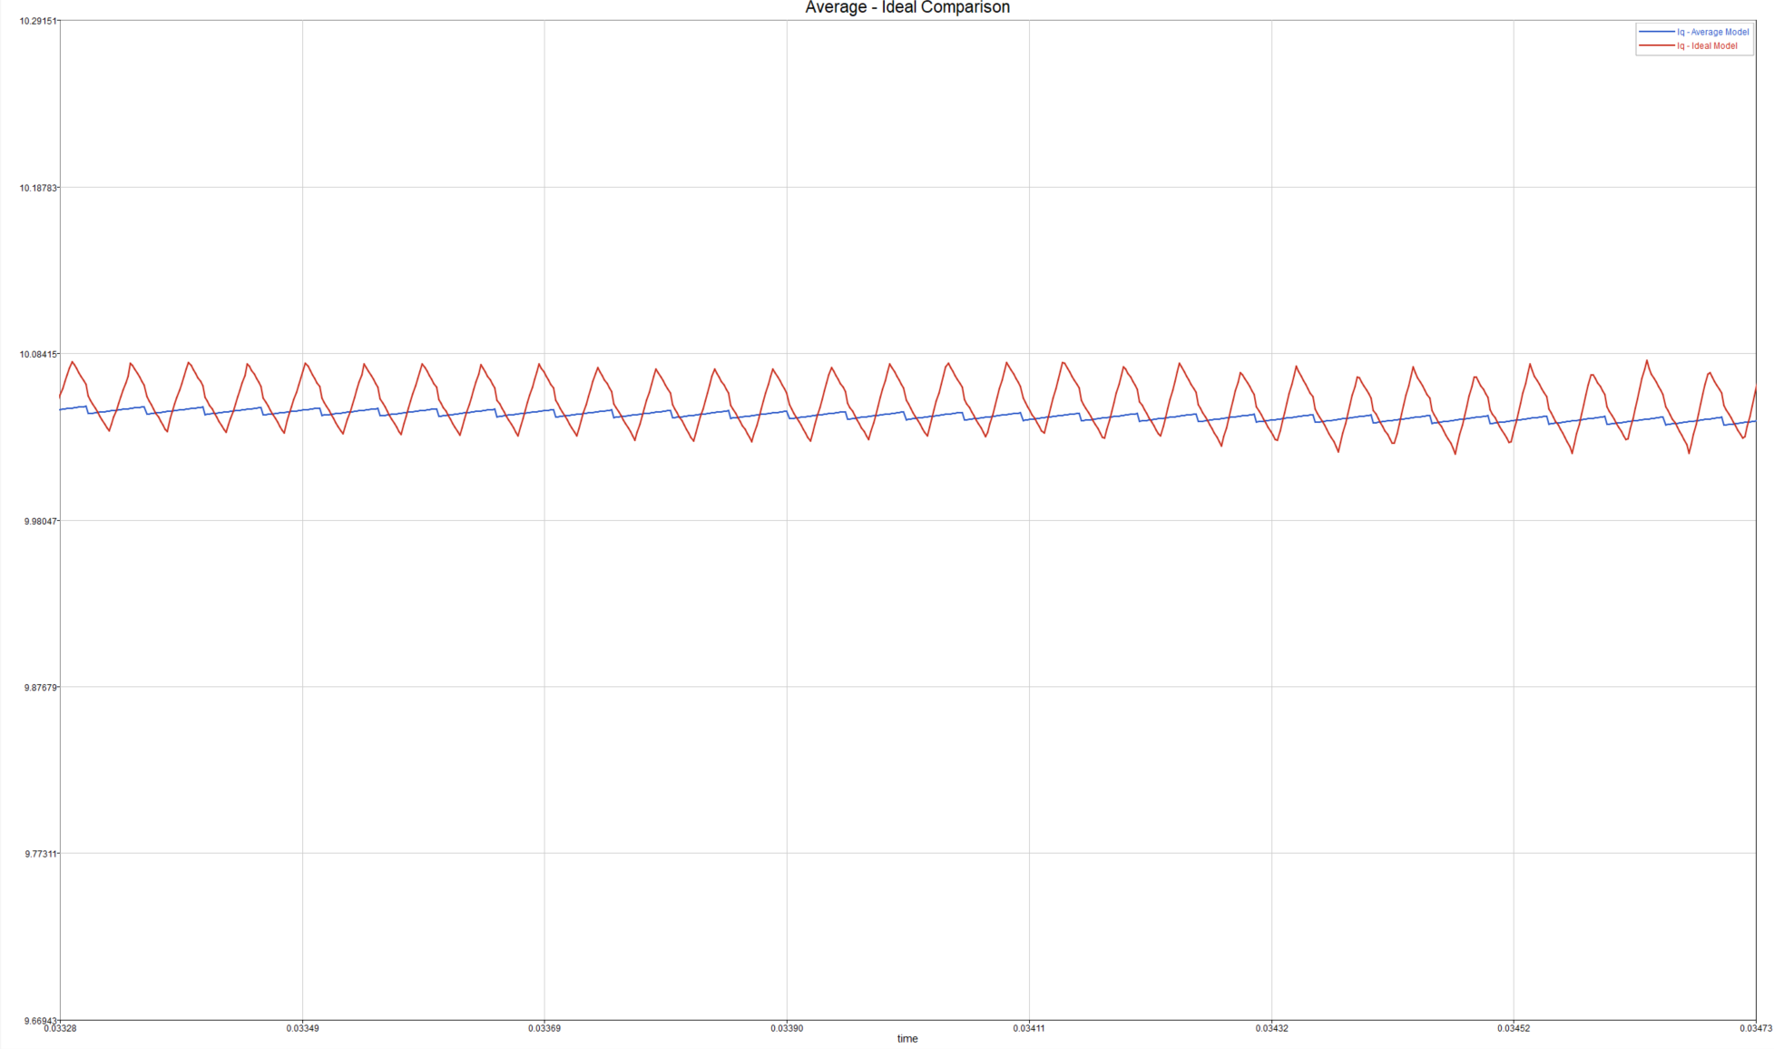Screen dimensions: 1774x1049
Task: Click the 9.77311 y-axis tick label
Action: coord(41,854)
